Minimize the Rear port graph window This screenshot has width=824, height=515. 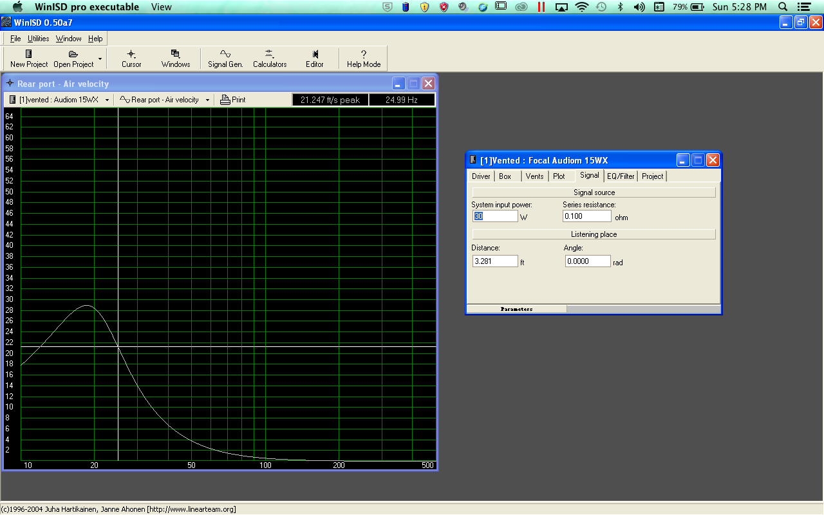(398, 84)
